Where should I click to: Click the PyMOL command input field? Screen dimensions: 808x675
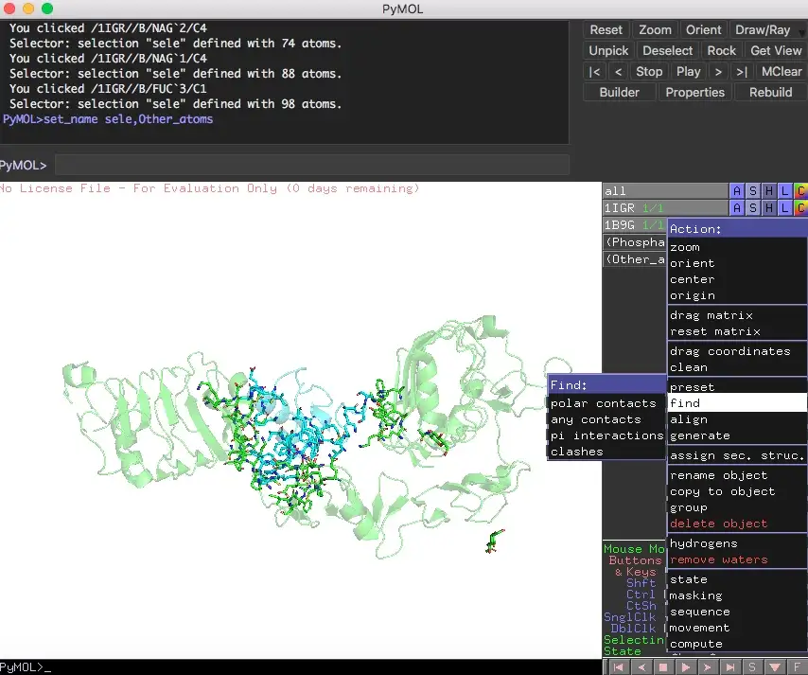(x=312, y=166)
